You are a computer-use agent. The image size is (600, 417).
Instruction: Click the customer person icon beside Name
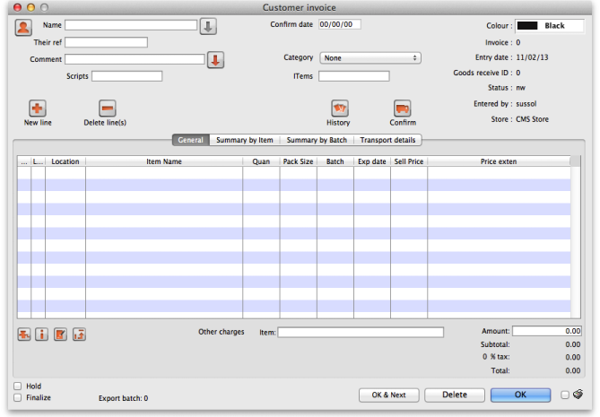point(24,26)
